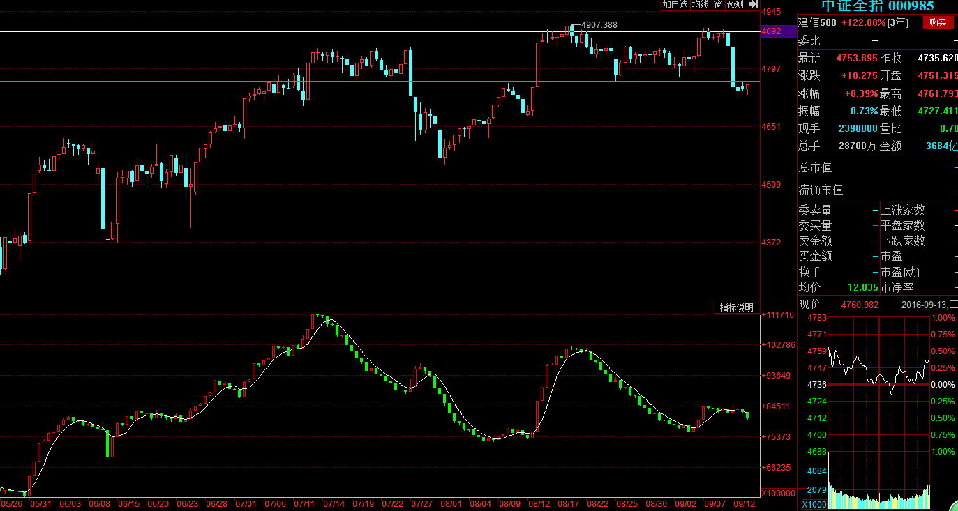
Task: Click the 2016-09-13 date label
Action: point(925,305)
